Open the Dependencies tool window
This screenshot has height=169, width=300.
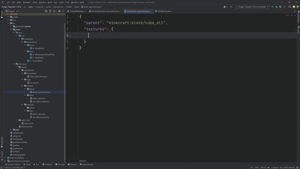point(87,164)
